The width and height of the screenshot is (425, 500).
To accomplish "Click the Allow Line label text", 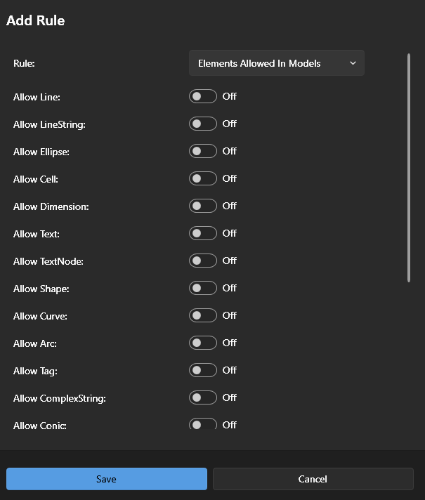I will pos(37,97).
